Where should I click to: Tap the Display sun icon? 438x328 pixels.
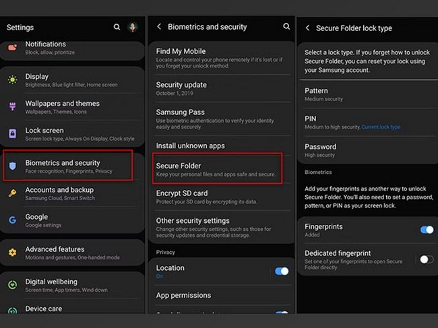pos(12,80)
